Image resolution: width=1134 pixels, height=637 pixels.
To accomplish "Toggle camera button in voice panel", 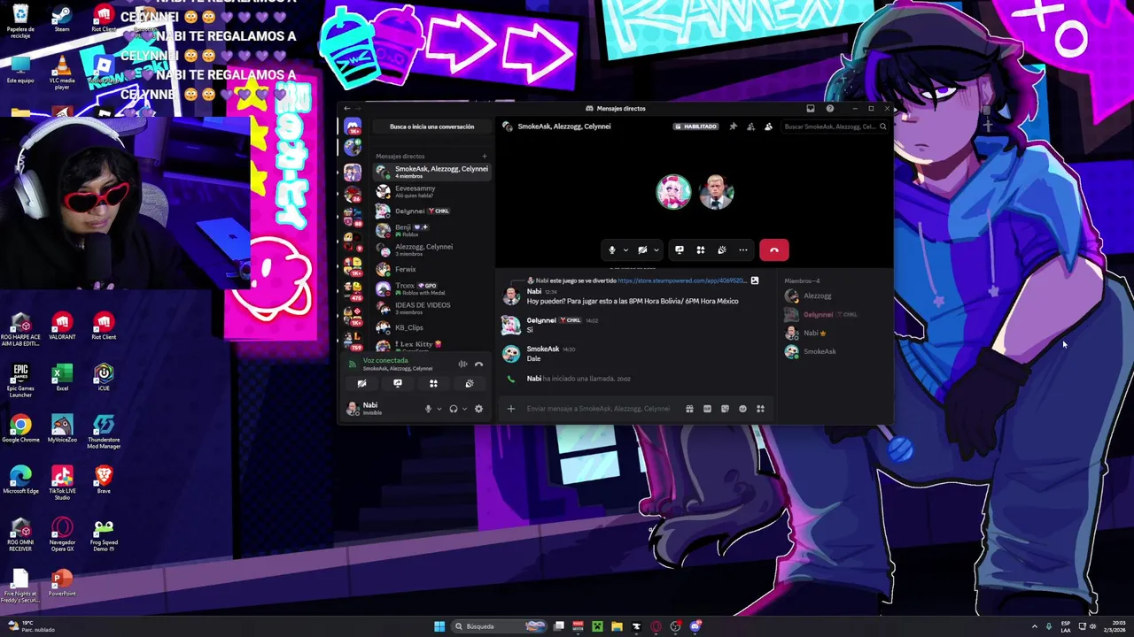I will click(x=361, y=384).
